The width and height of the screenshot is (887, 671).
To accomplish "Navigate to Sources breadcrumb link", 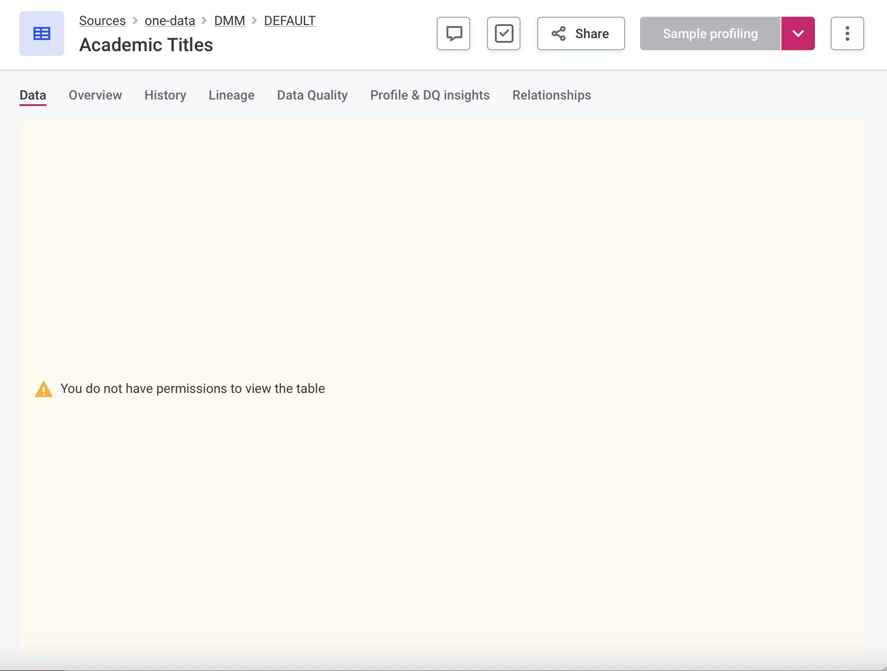I will coord(102,20).
